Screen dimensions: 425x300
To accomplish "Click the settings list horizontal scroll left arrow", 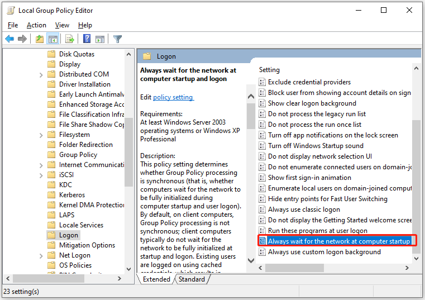I will (x=260, y=268).
